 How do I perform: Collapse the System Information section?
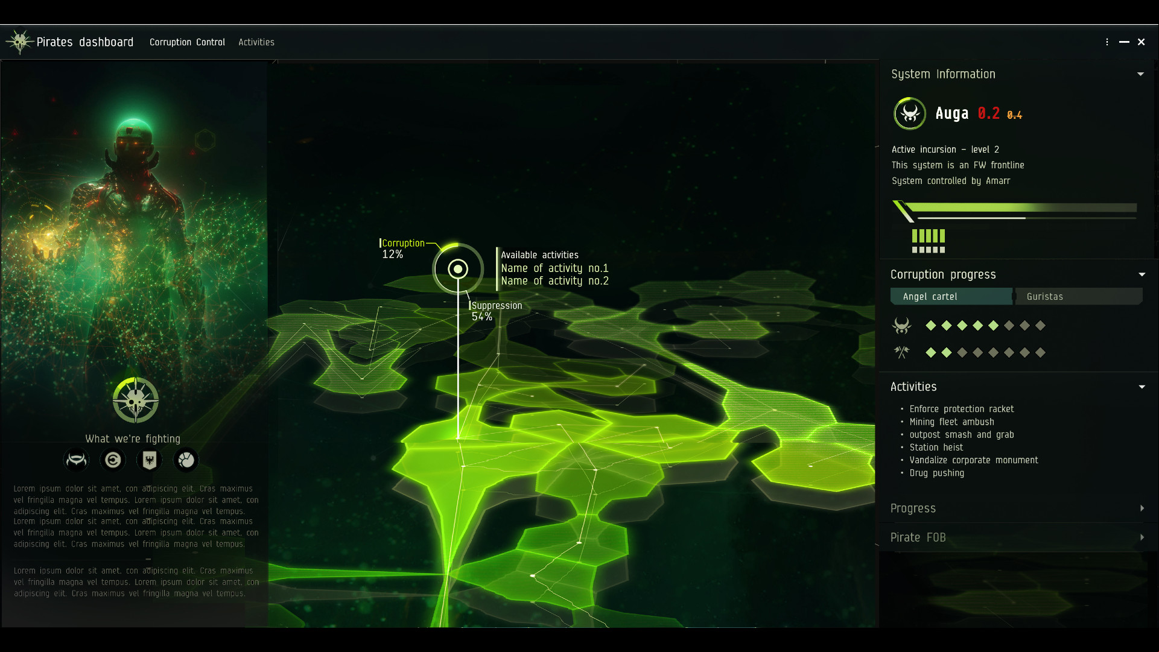click(x=1140, y=74)
